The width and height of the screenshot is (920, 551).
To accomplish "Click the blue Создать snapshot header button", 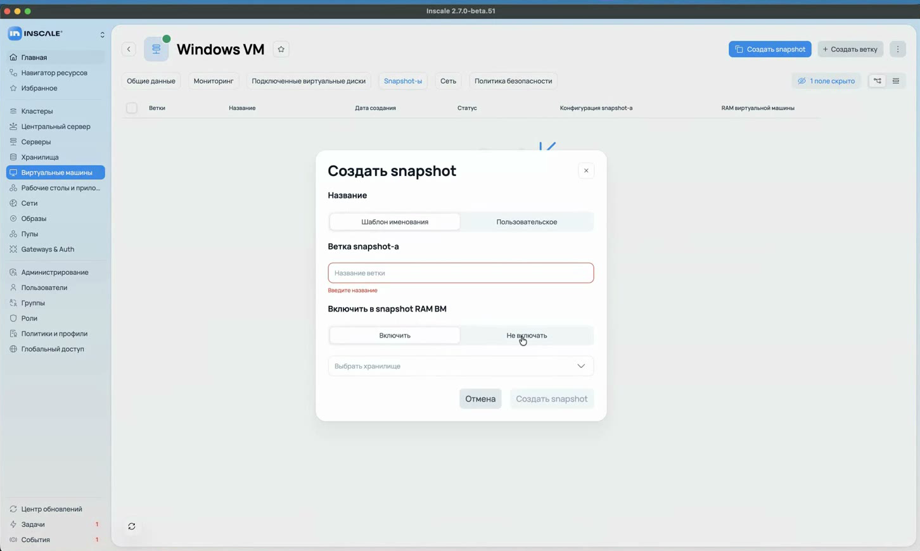I will click(x=770, y=49).
